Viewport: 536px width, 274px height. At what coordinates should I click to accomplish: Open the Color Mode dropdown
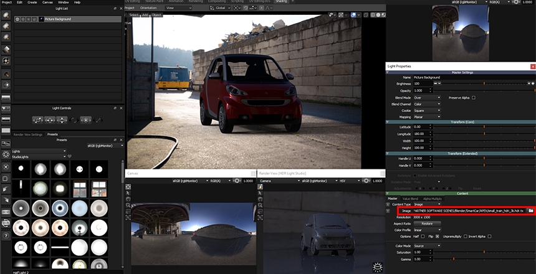click(427, 245)
